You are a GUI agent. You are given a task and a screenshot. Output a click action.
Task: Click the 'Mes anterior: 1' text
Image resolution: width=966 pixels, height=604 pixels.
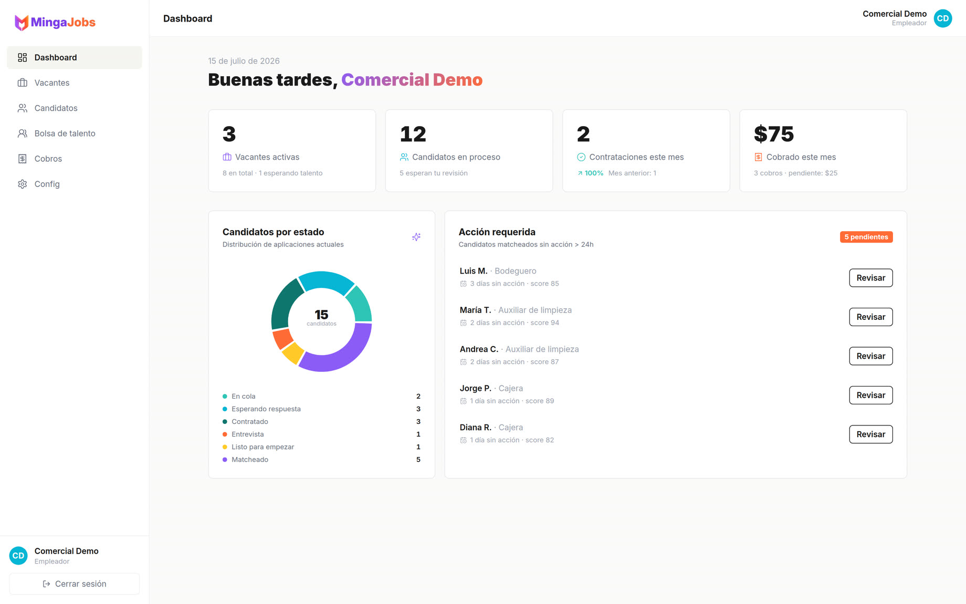click(632, 173)
